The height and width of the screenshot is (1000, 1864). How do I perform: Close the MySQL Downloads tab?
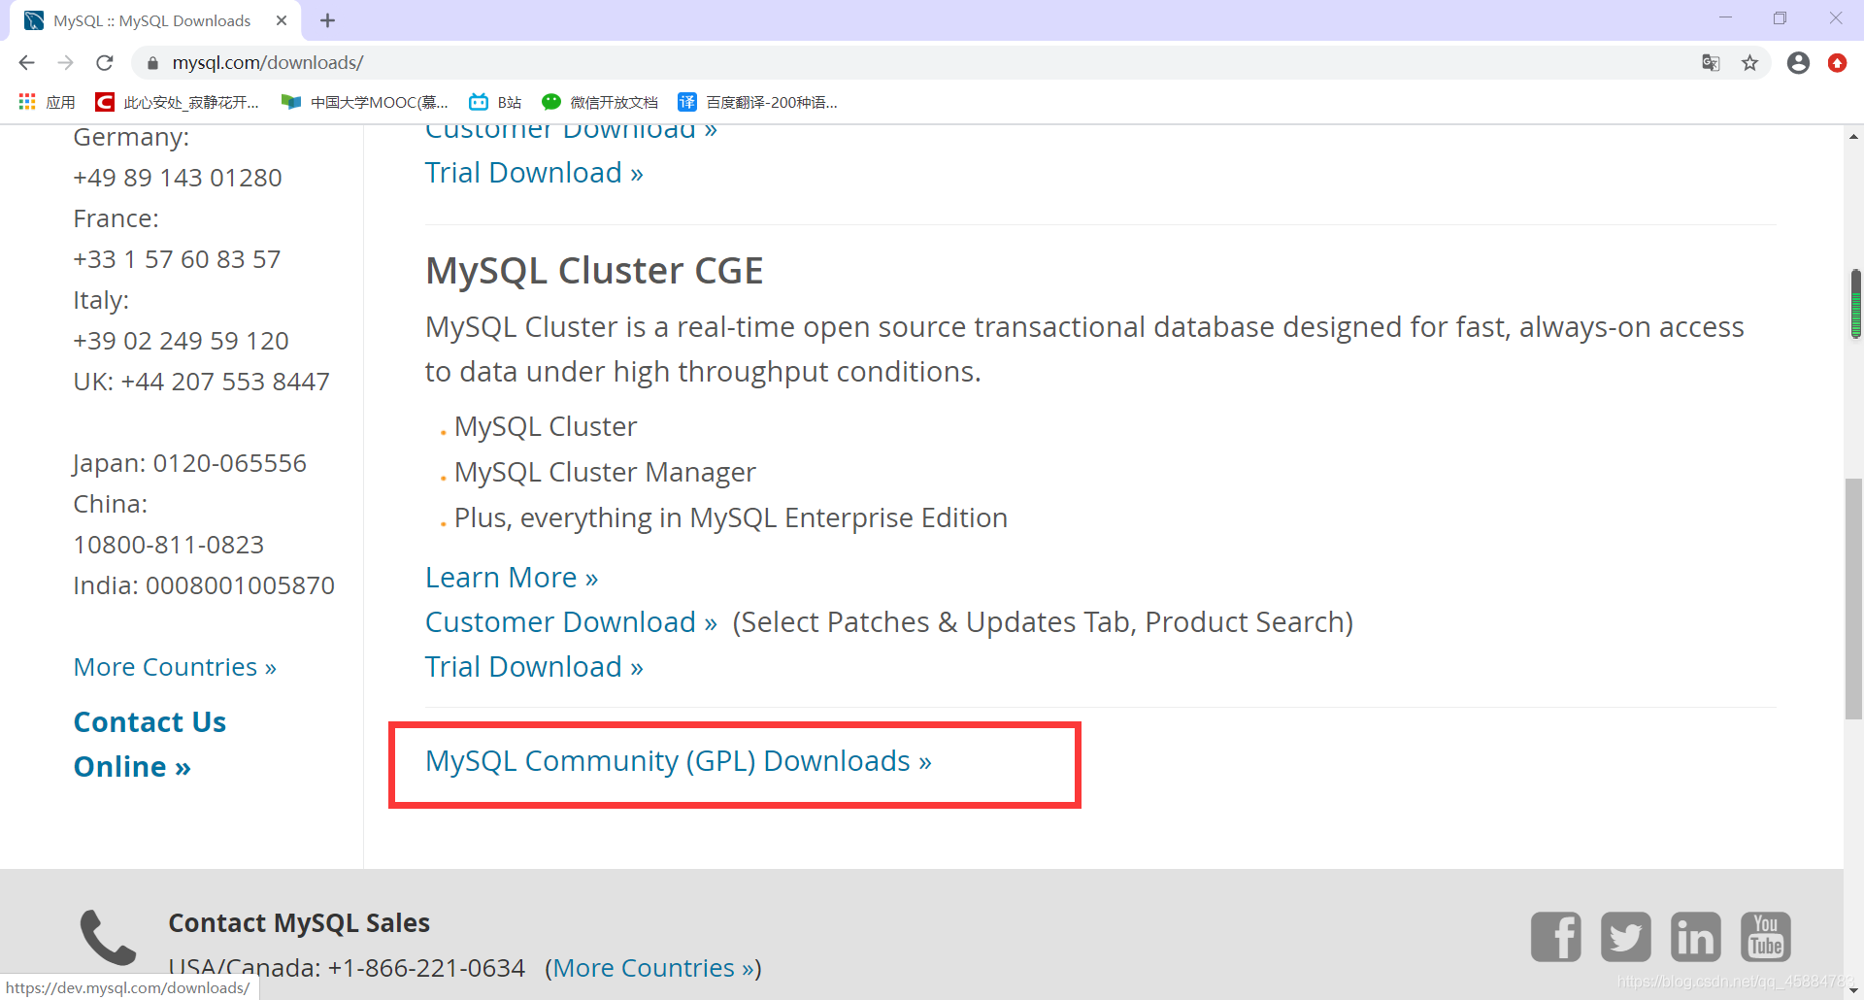point(282,20)
